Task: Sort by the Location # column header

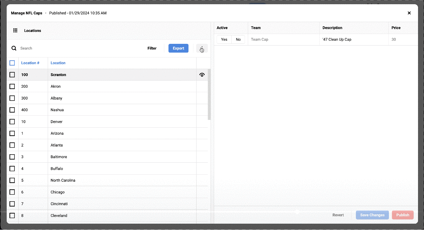Action: pyautogui.click(x=30, y=63)
